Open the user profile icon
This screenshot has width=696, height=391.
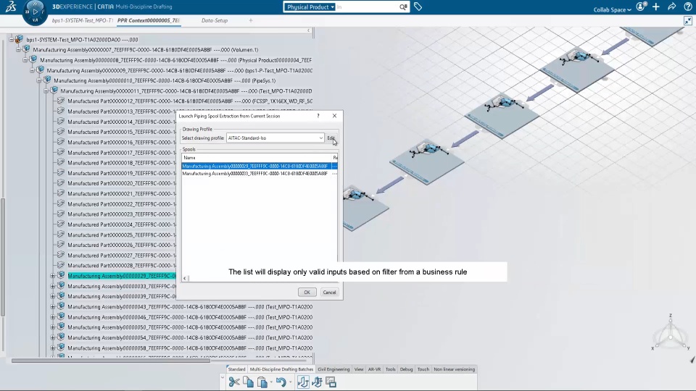pos(640,7)
